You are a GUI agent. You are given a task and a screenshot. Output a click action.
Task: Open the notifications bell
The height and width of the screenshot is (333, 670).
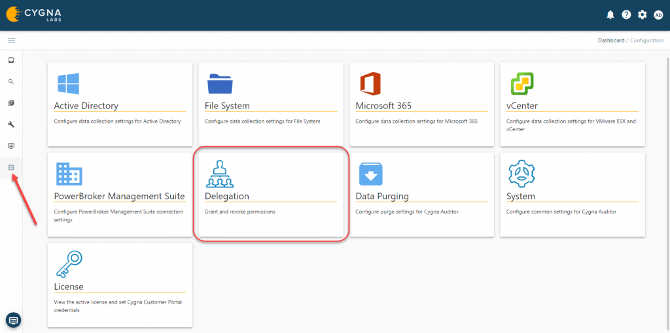(x=610, y=14)
